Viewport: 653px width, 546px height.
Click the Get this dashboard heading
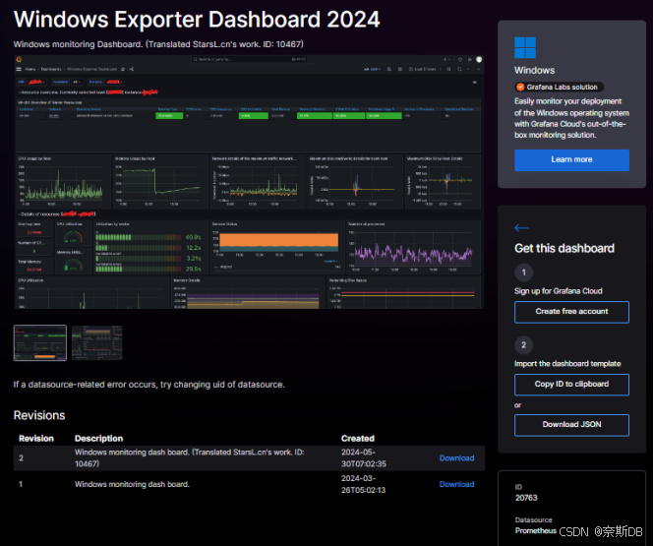click(564, 249)
